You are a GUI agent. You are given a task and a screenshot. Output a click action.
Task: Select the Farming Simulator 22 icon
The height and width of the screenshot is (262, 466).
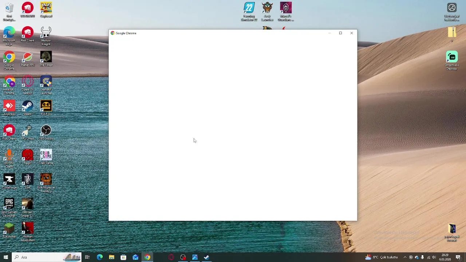(x=249, y=12)
